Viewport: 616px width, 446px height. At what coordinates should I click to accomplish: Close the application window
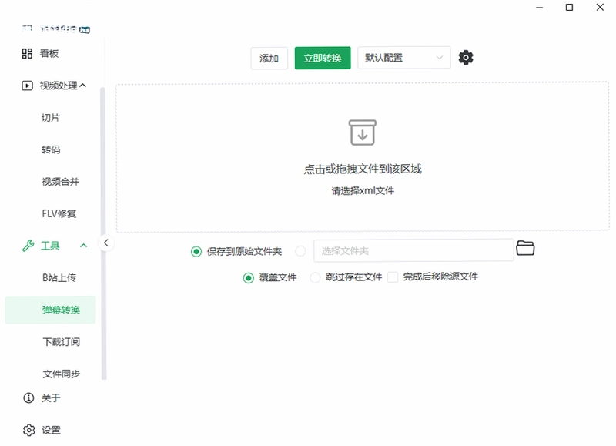coord(600,8)
